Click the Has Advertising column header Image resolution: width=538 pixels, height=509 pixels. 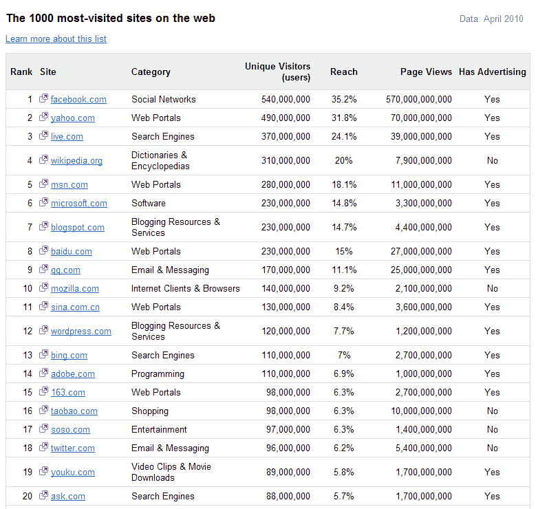click(493, 72)
